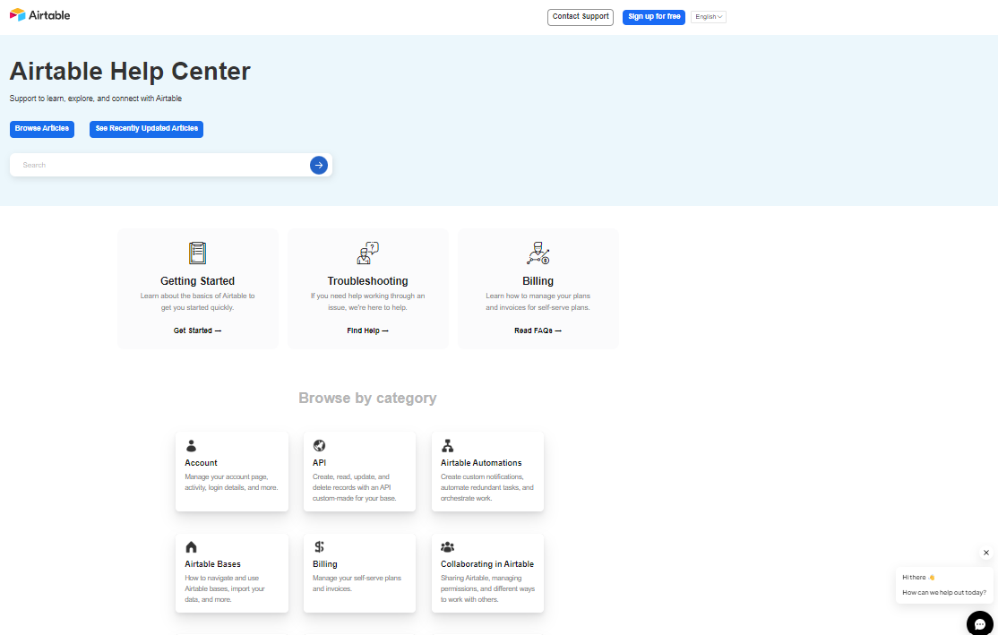Dismiss the chat greeting message
998x635 pixels.
point(986,553)
